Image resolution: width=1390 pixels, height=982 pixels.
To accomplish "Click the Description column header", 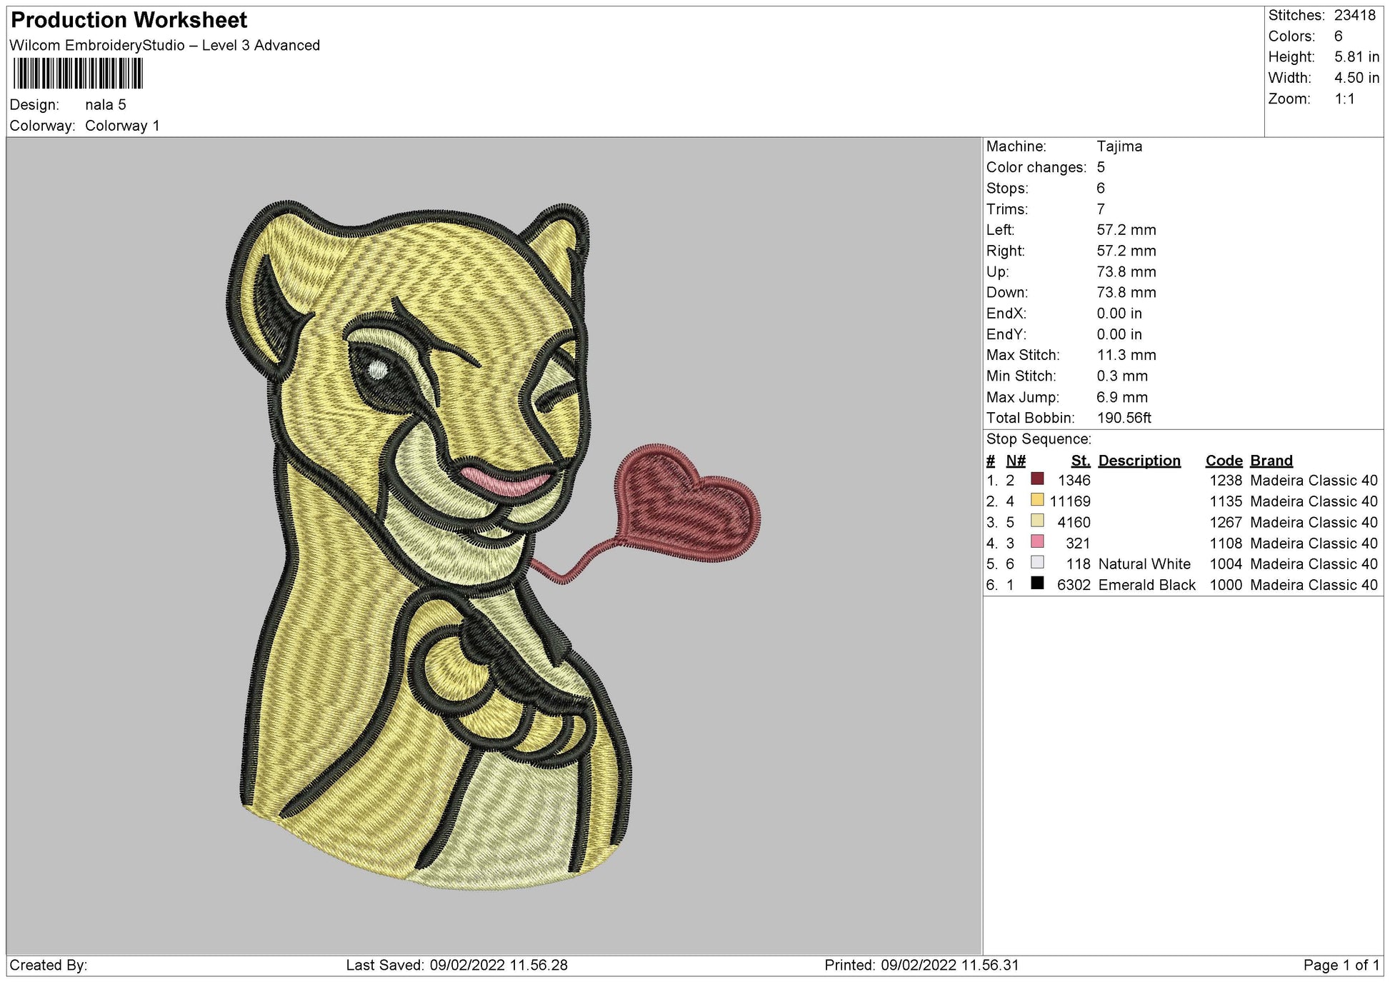I will click(1139, 461).
